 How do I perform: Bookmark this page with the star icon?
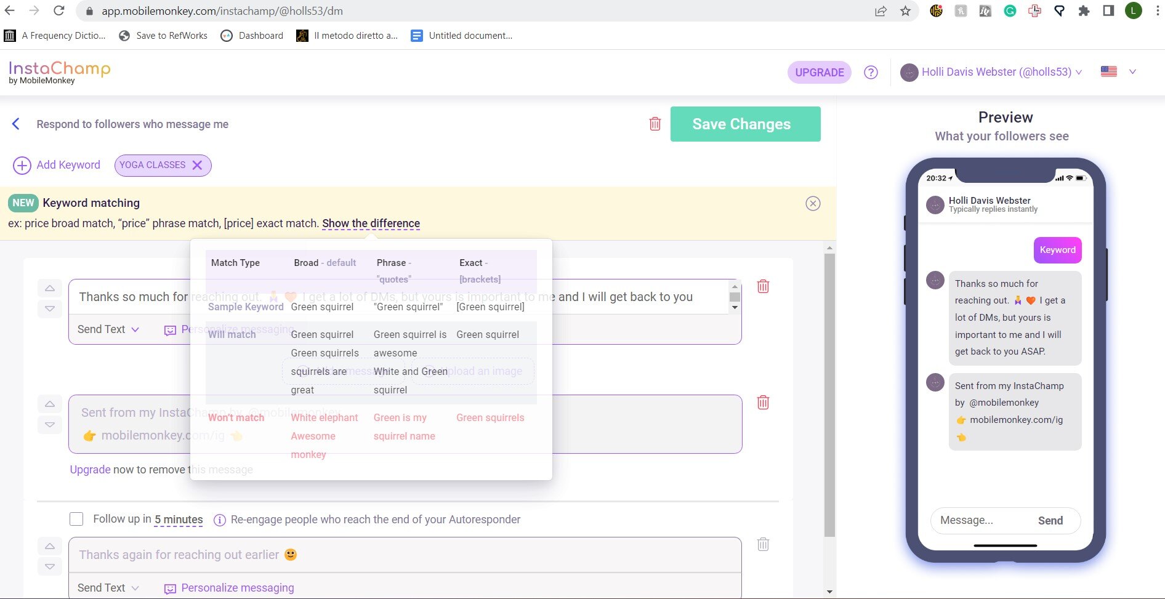click(x=905, y=10)
